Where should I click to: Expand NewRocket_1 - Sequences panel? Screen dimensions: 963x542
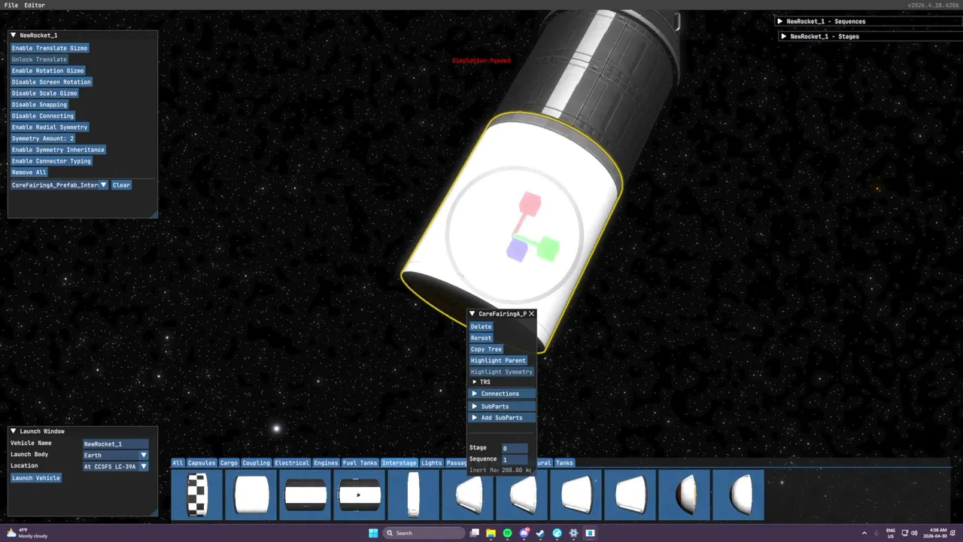point(780,22)
